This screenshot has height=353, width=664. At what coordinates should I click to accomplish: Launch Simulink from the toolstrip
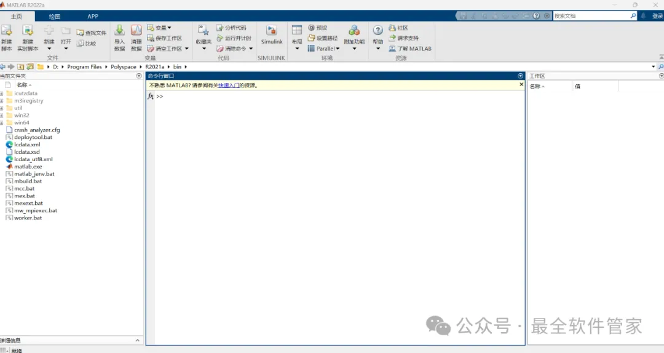272,35
